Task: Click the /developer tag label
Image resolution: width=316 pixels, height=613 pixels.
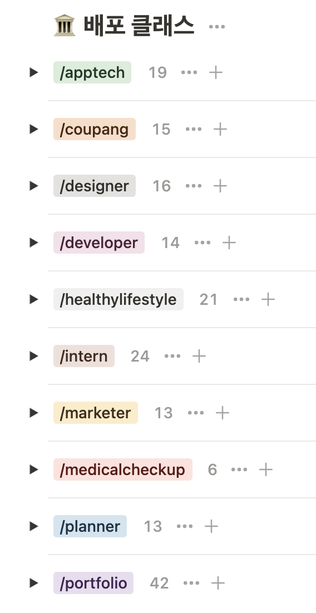Action: pyautogui.click(x=99, y=243)
